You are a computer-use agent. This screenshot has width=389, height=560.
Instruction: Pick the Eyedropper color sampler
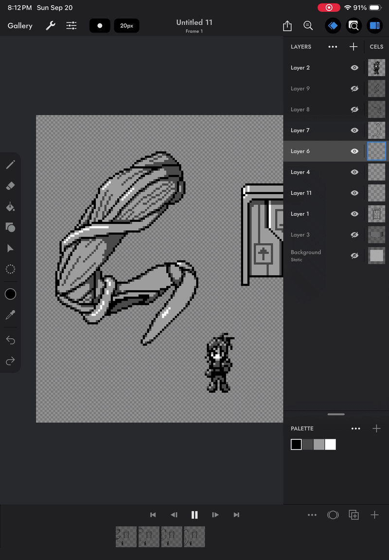[10, 315]
